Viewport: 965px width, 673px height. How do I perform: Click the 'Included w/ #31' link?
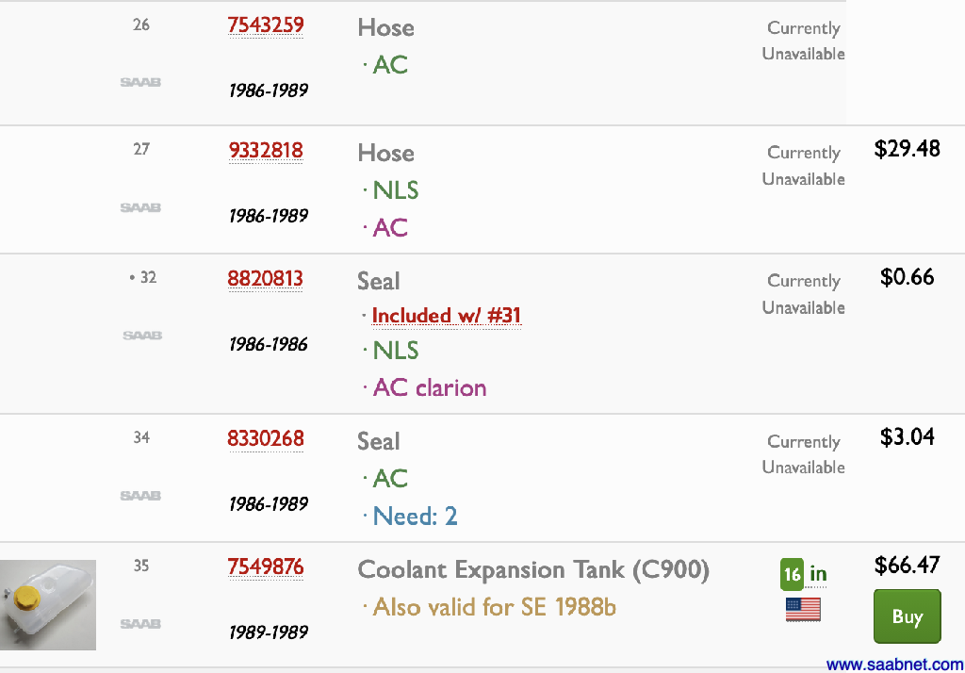point(446,316)
